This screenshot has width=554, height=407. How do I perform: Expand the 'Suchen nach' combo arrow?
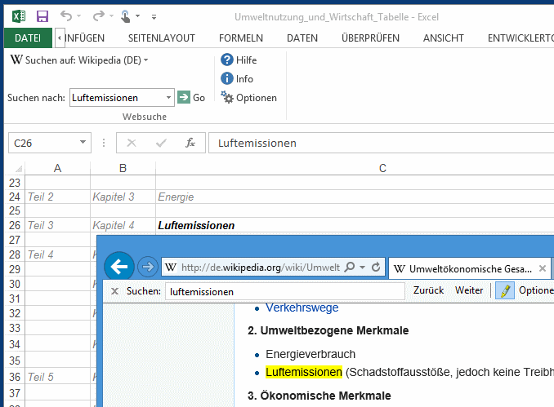pos(168,98)
